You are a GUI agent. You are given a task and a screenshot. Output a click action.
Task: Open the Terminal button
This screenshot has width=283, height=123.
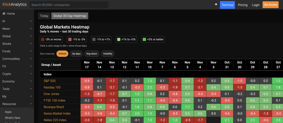[x=227, y=5]
